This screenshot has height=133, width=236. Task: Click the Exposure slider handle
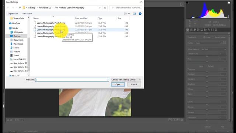point(207,72)
